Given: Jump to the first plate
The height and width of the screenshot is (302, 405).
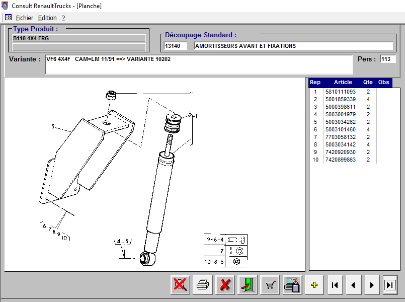Looking at the screenshot, I should coord(335,285).
